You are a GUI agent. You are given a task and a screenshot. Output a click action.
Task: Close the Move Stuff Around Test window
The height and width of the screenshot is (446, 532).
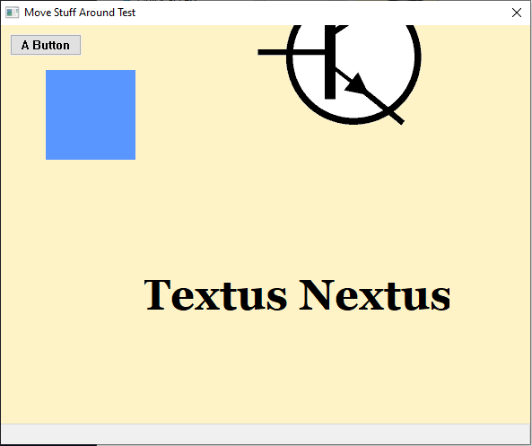coord(517,13)
